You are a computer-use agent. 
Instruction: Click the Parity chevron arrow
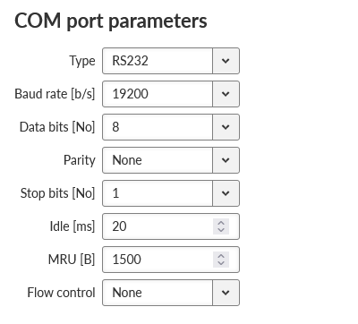click(226, 160)
